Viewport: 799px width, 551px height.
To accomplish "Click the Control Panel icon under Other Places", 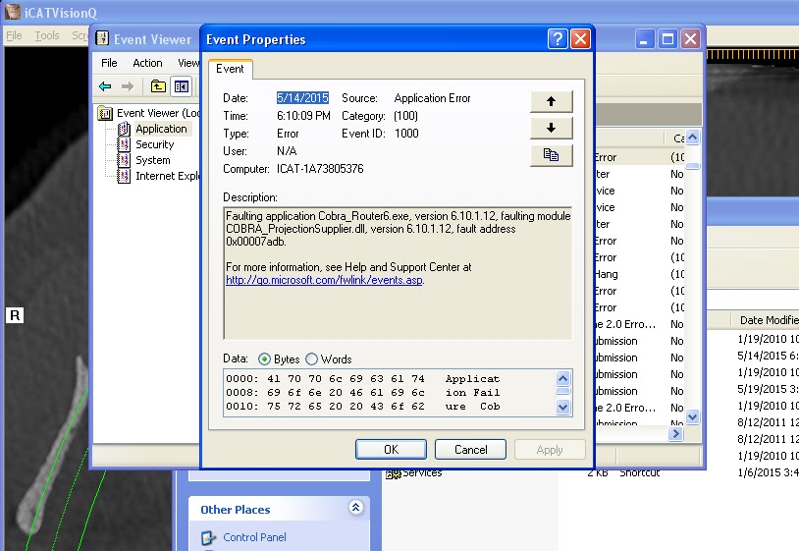I will (x=208, y=537).
